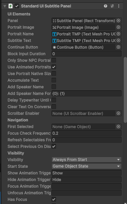Click the Show Animation Trigger text field
Screen dimensions: 127x204
86,173
